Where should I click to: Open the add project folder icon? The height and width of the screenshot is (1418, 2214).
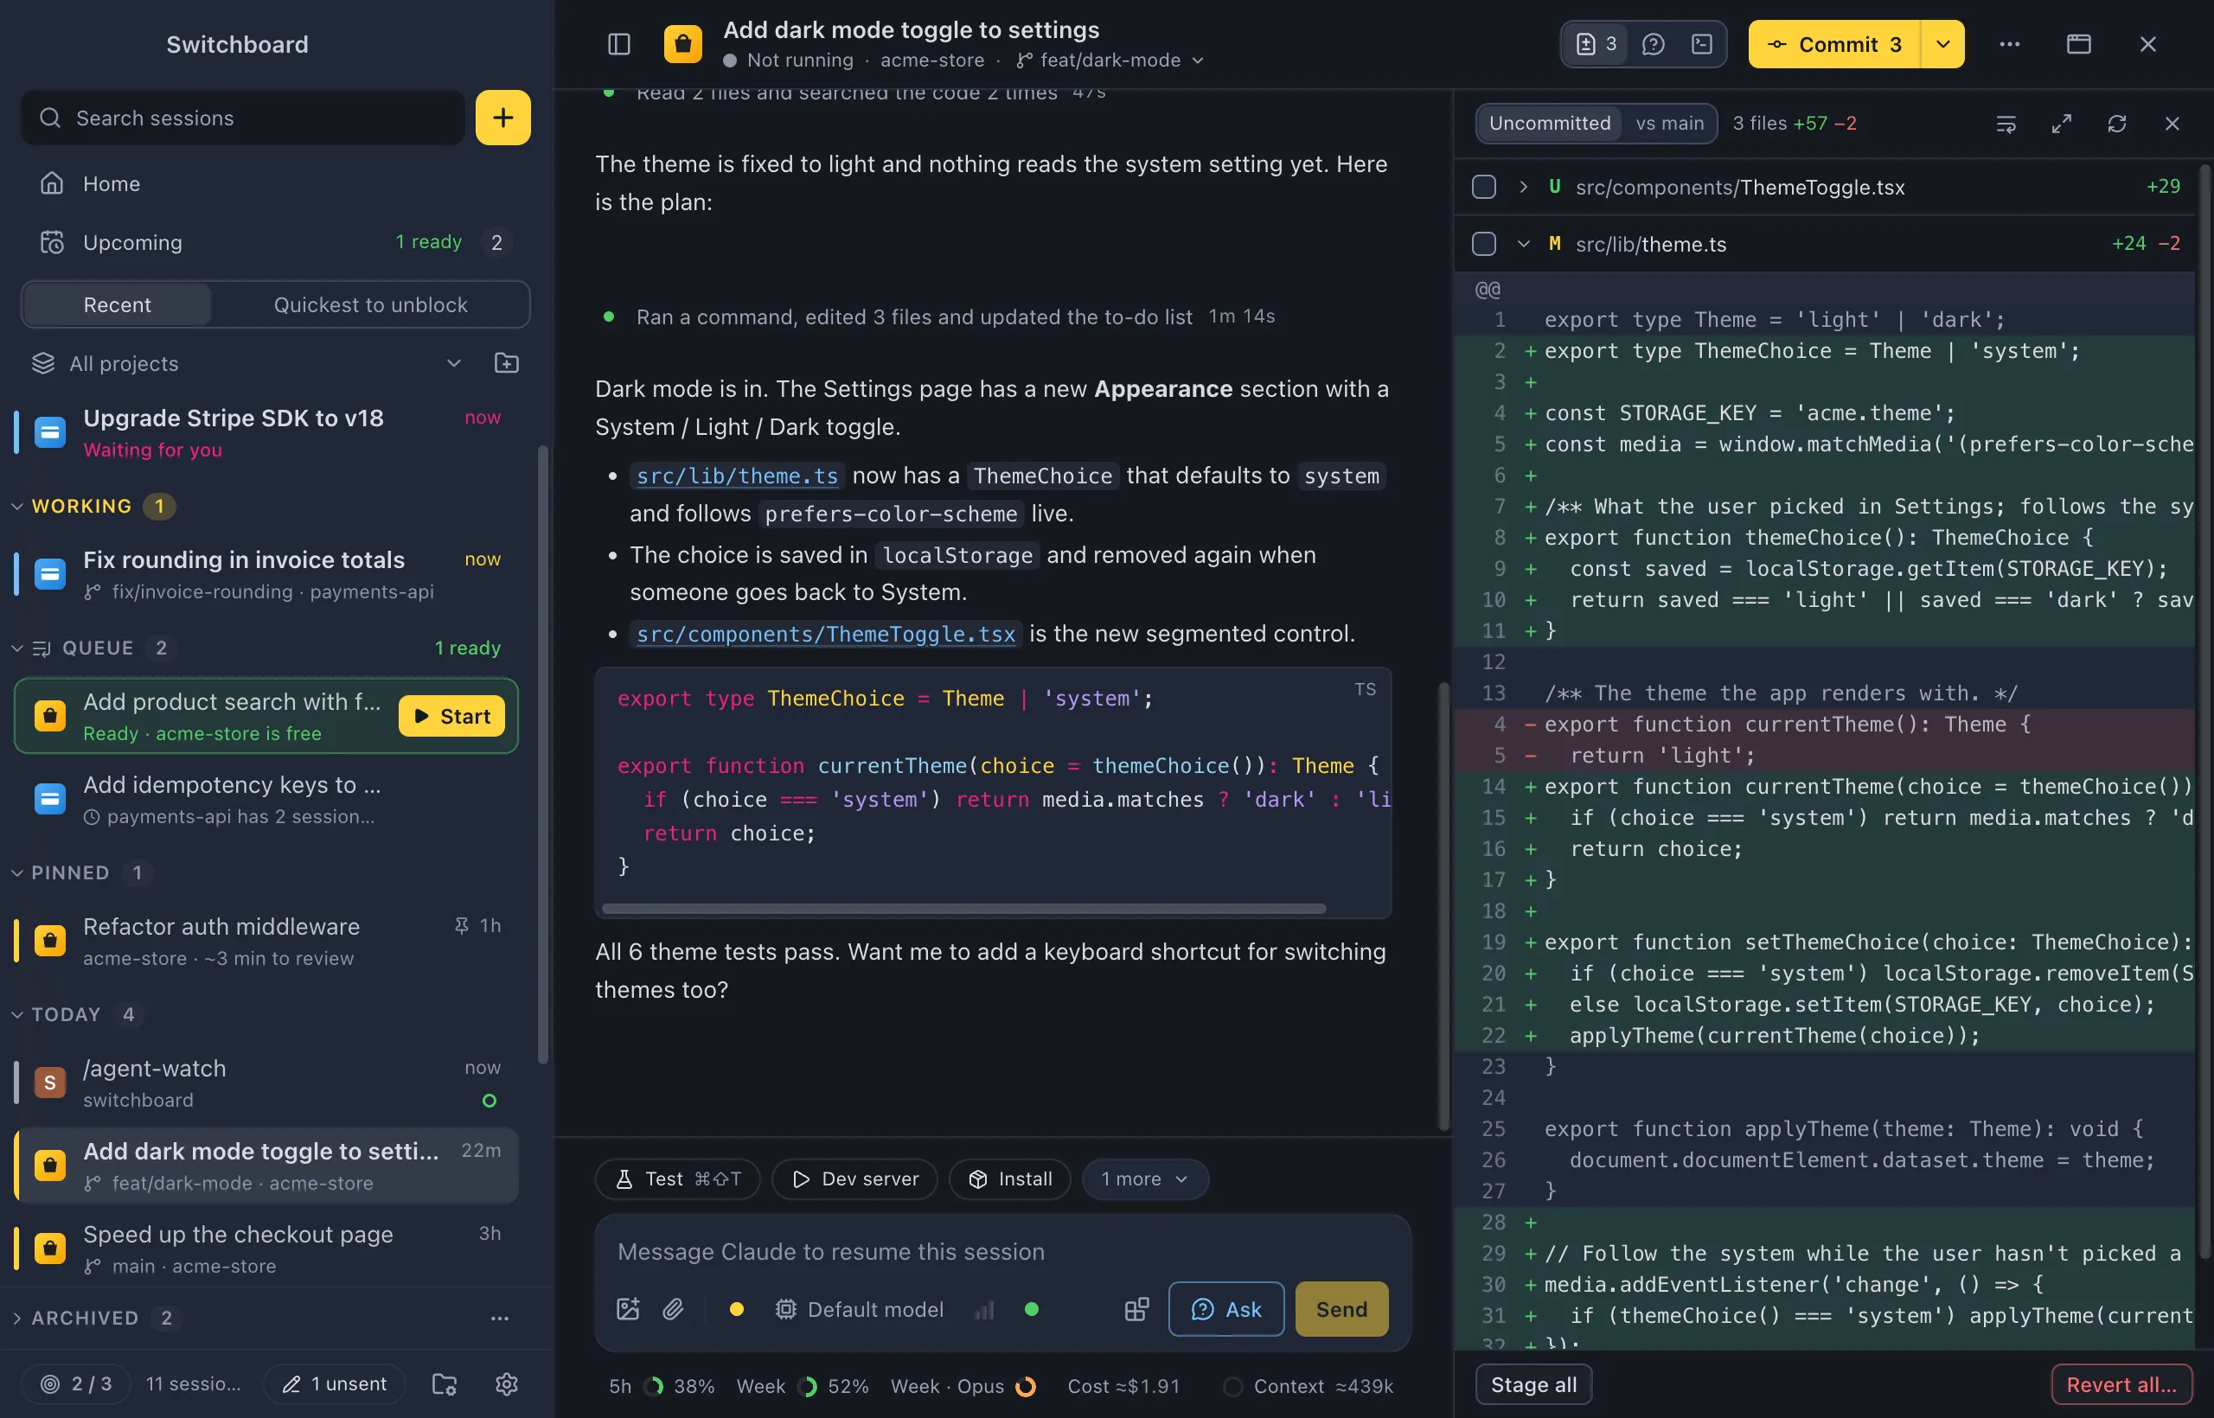pos(507,363)
